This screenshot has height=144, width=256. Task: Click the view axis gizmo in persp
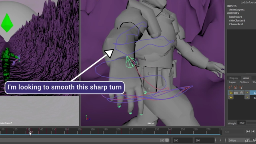(88, 118)
